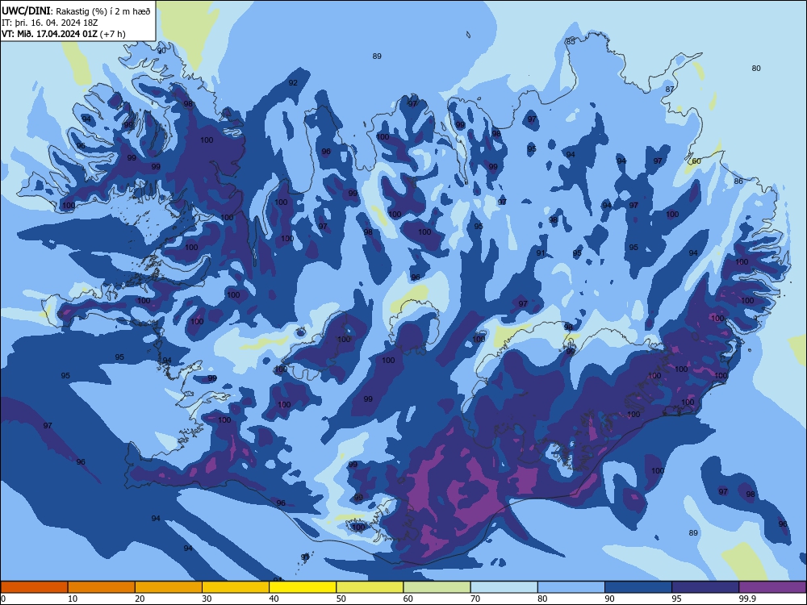
Task: Click the '99.9' legend scale label
Action: [747, 599]
